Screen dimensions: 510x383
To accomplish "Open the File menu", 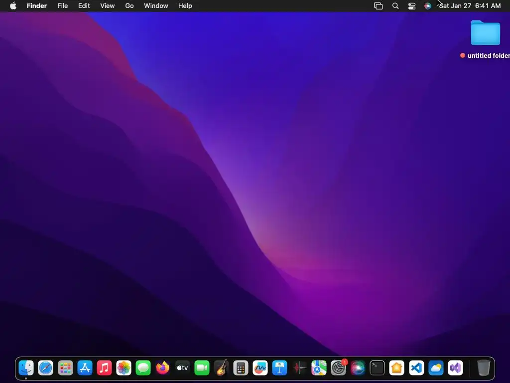I will click(62, 5).
